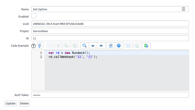Click the format code toolbar icon
The height and width of the screenshot is (110, 195).
(59, 45)
